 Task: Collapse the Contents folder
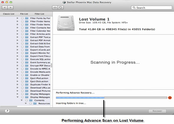[22, 100]
